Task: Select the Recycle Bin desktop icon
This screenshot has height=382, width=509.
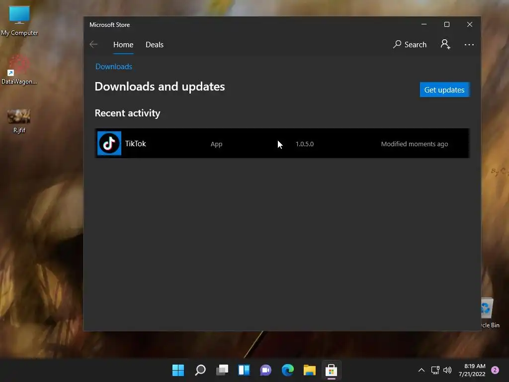Action: pyautogui.click(x=490, y=313)
